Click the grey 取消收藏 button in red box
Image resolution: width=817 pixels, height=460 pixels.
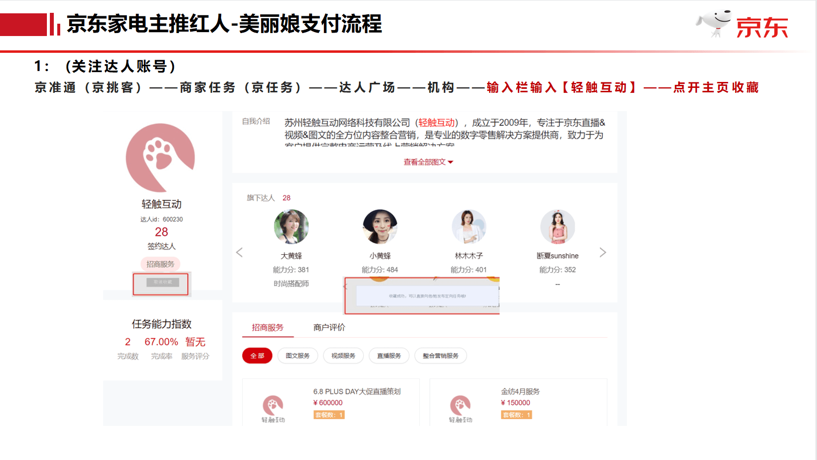tap(162, 282)
